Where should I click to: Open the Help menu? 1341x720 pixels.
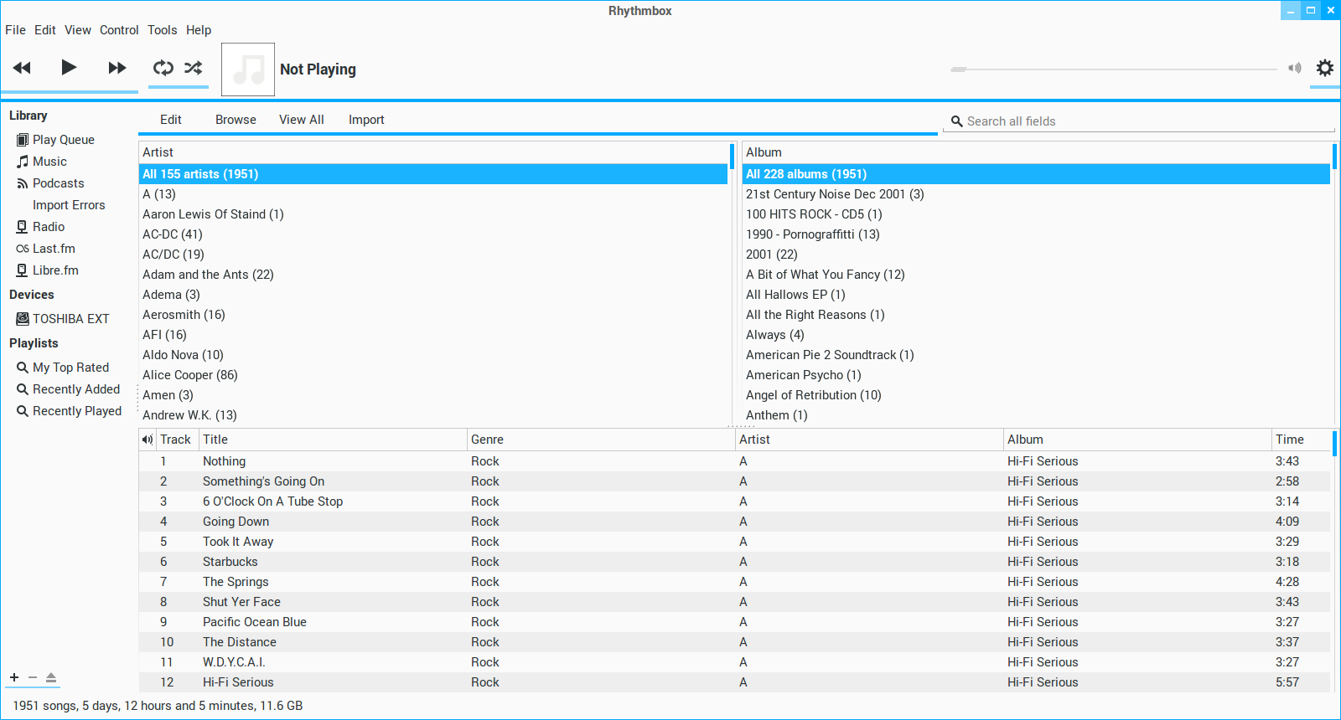coord(199,30)
